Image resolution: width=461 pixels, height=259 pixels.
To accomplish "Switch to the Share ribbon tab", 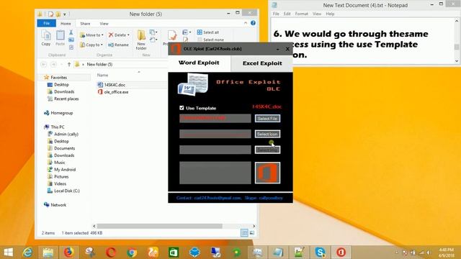I will [x=85, y=24].
